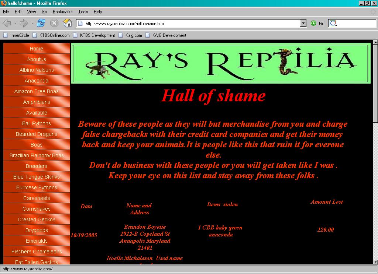The image size is (378, 274).
Task: Click the "1 CBB baby green anaconda" text
Action: tap(220, 231)
